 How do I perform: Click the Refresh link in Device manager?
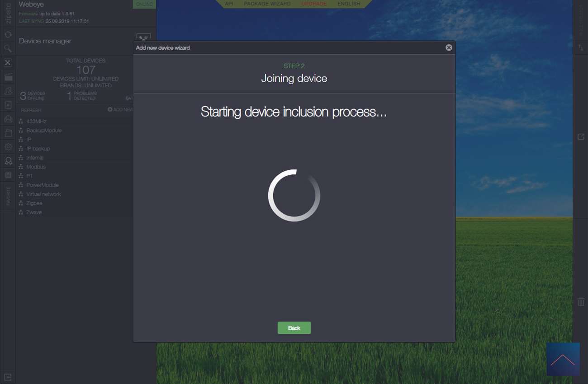(x=31, y=110)
